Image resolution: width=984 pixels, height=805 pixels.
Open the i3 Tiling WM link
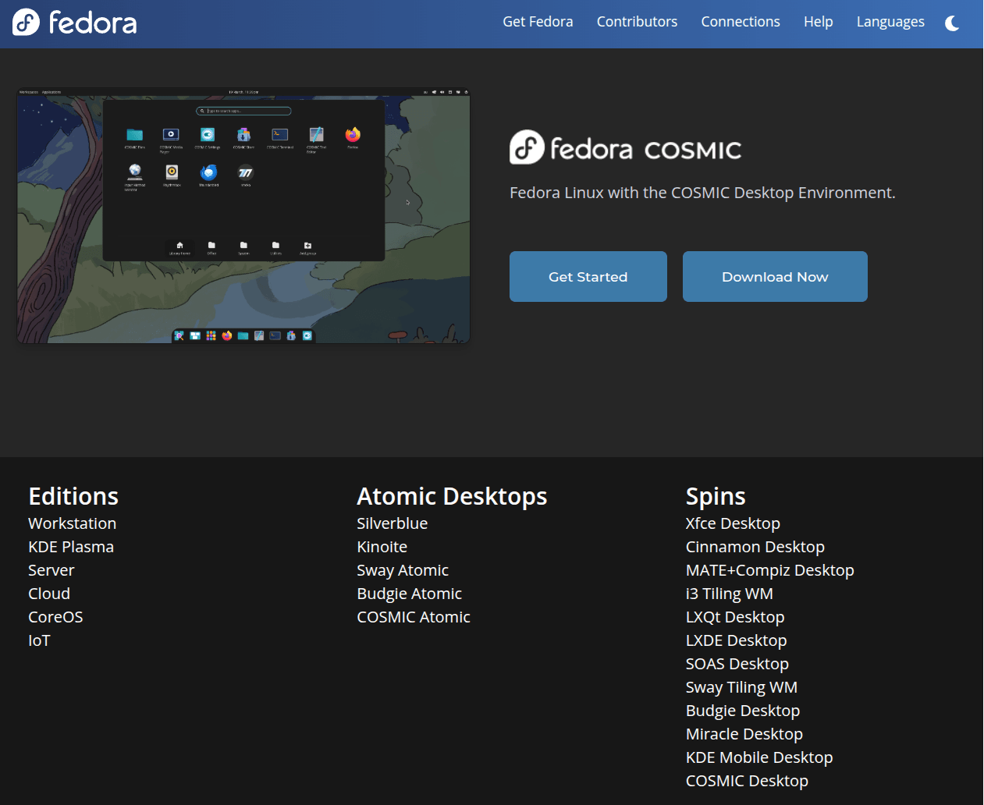730,594
